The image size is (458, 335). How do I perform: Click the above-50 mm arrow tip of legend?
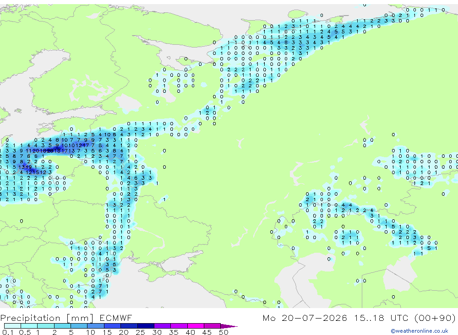[229, 326]
